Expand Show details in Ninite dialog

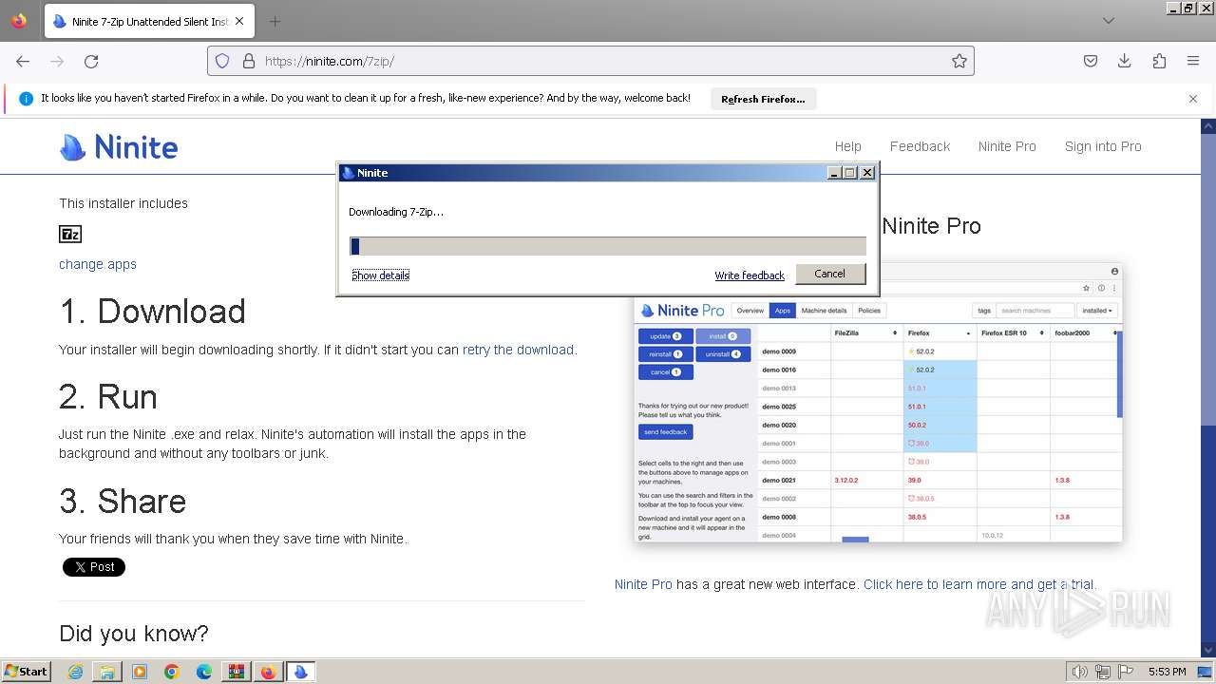[x=380, y=275]
